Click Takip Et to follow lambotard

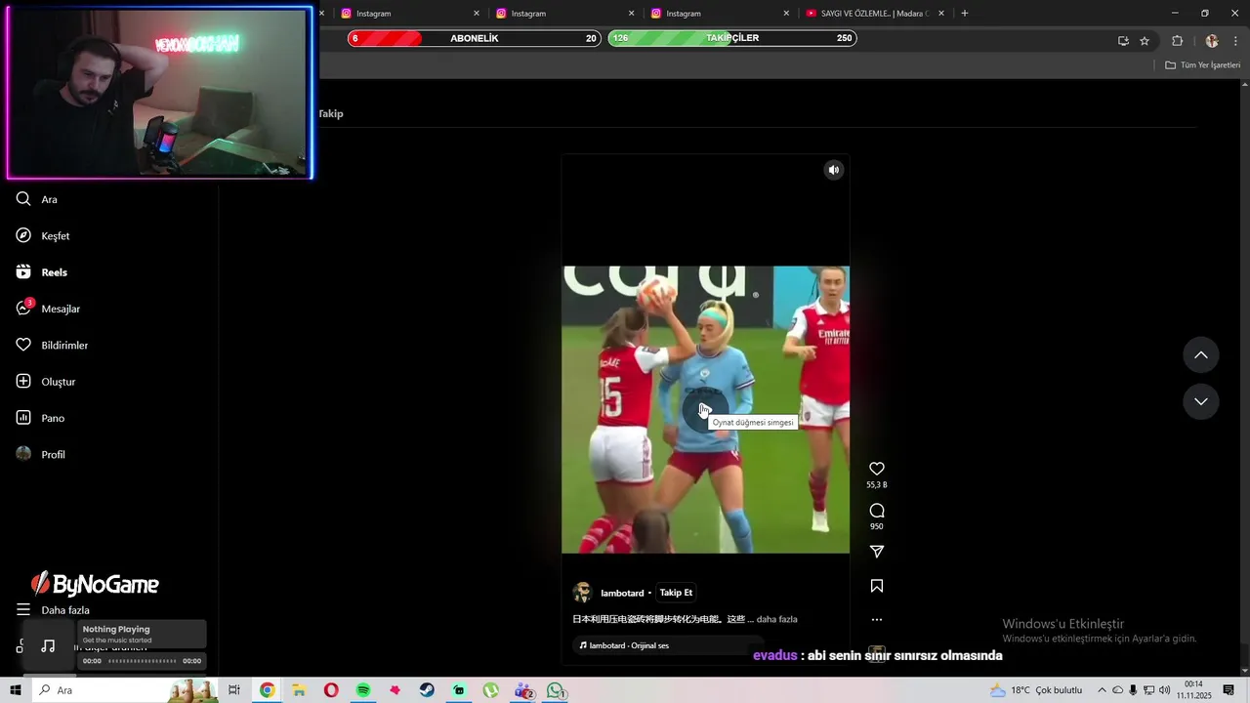pos(676,593)
